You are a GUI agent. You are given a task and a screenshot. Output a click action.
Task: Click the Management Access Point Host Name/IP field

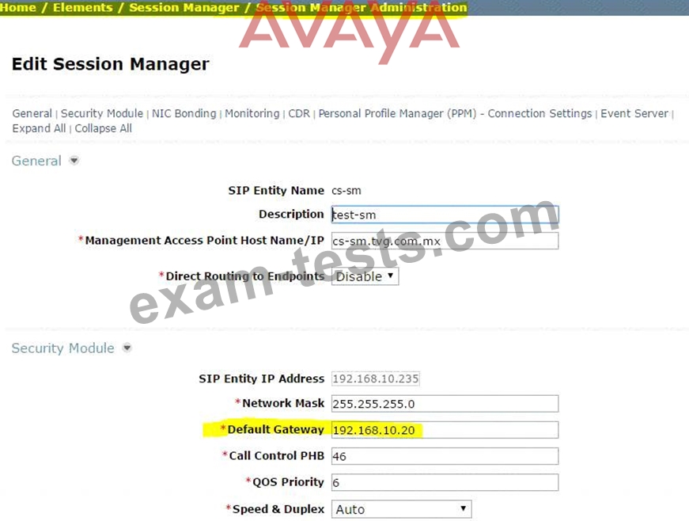pyautogui.click(x=445, y=241)
